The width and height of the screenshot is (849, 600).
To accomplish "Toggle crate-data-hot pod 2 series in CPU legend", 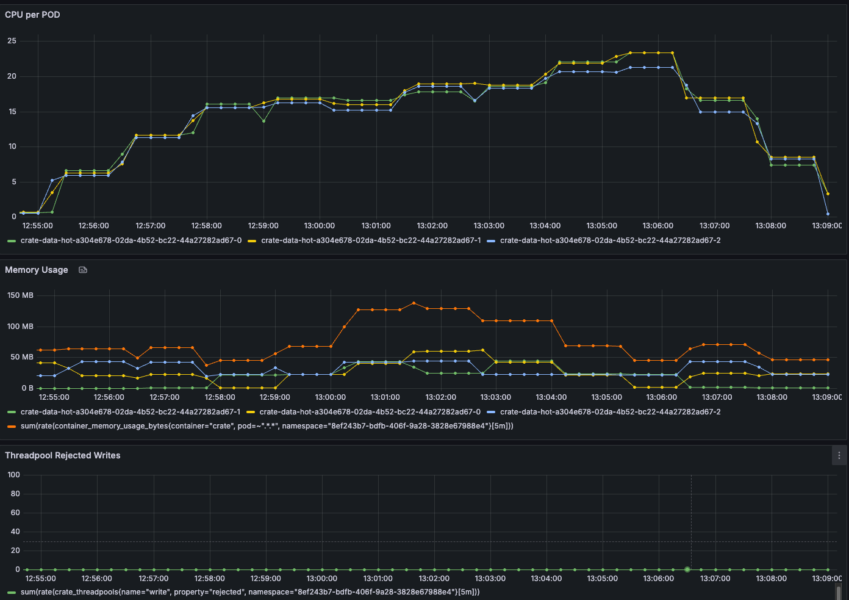I will 610,240.
